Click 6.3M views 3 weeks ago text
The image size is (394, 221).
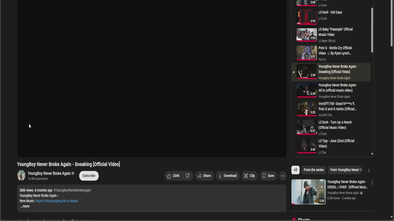pos(342,198)
